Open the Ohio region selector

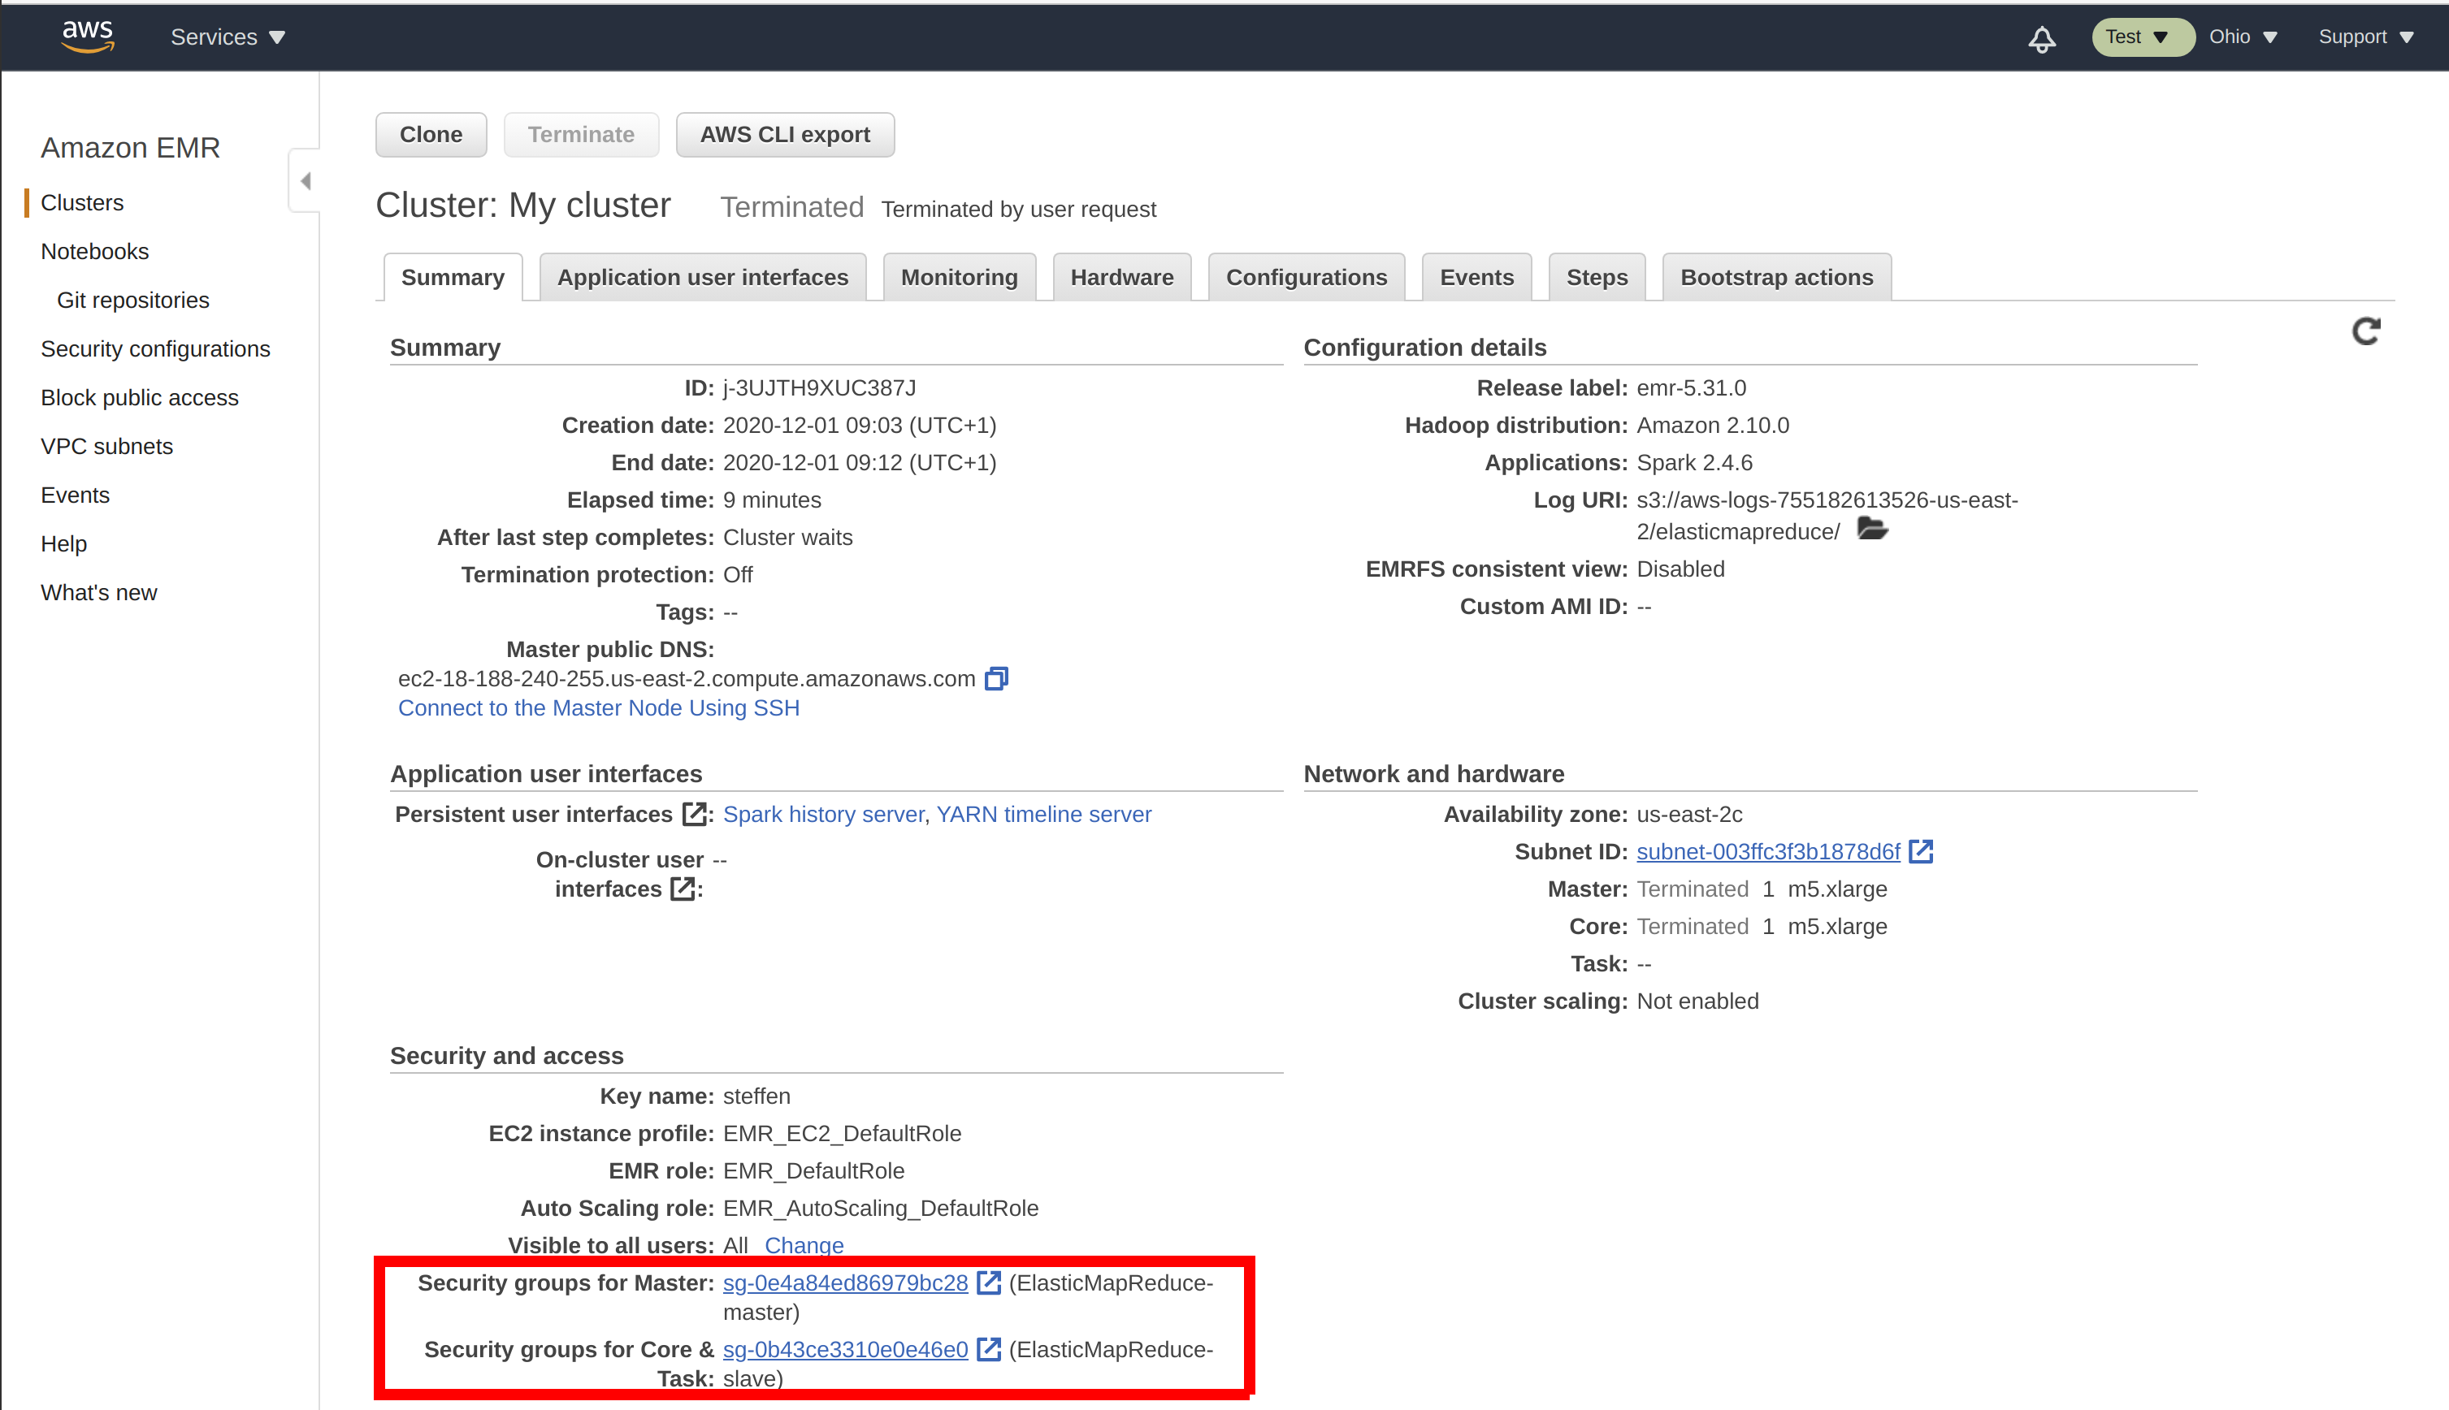pos(2243,37)
